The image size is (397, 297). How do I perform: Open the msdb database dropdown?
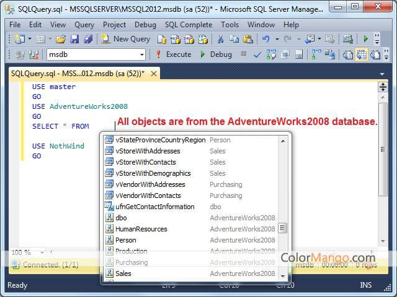[141, 54]
